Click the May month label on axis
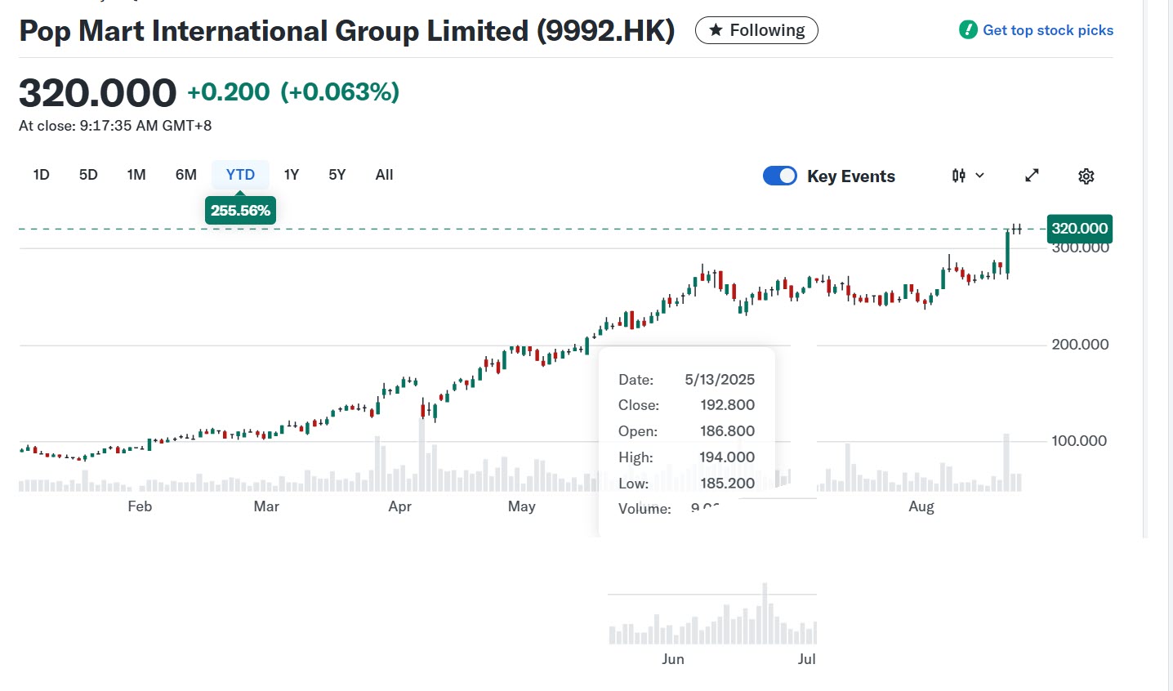The image size is (1173, 691). pos(521,506)
